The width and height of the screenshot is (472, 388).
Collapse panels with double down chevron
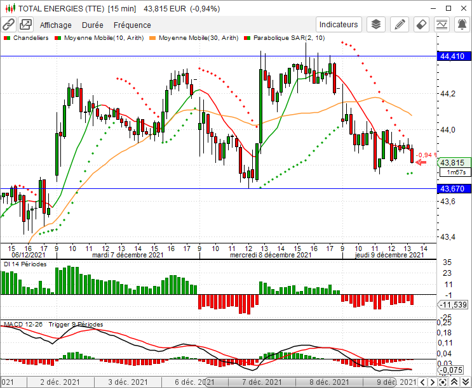pos(465,382)
